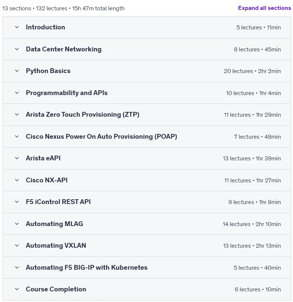Viewport: 293px width, 302px height.
Task: Open the Automating F5 BIG-IP with Kubernetes title
Action: [87, 268]
